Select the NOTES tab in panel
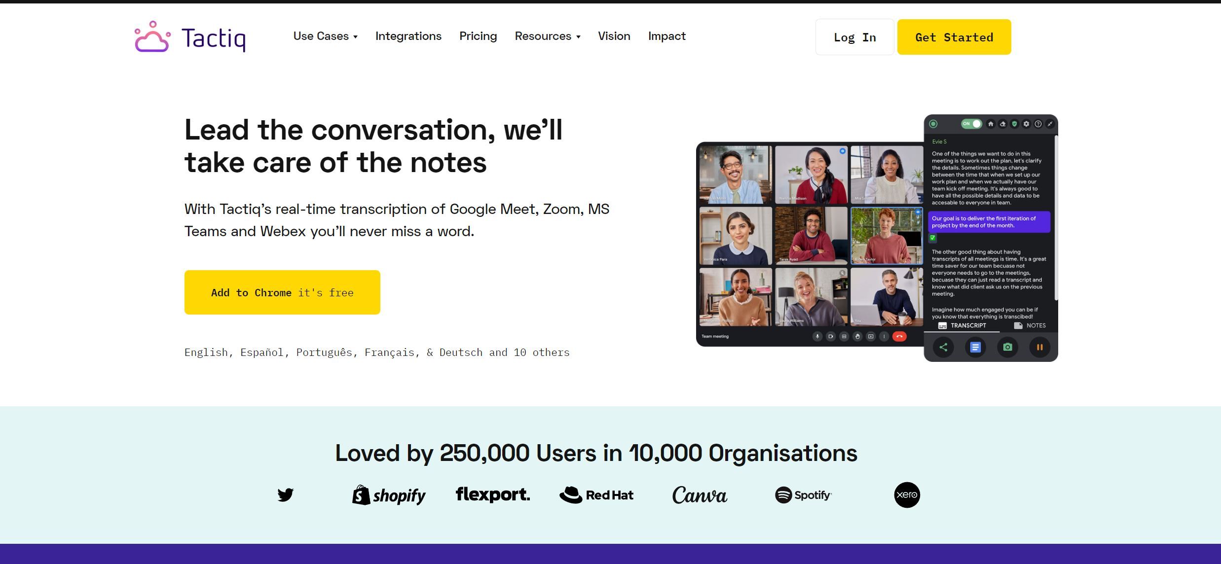 [x=1028, y=325]
